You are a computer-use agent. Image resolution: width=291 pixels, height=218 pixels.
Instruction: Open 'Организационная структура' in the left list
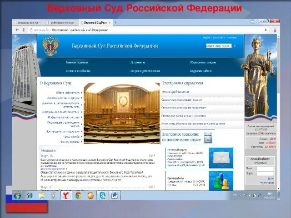coord(63,98)
